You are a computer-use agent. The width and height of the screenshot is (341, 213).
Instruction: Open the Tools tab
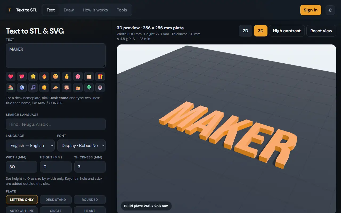pyautogui.click(x=122, y=10)
